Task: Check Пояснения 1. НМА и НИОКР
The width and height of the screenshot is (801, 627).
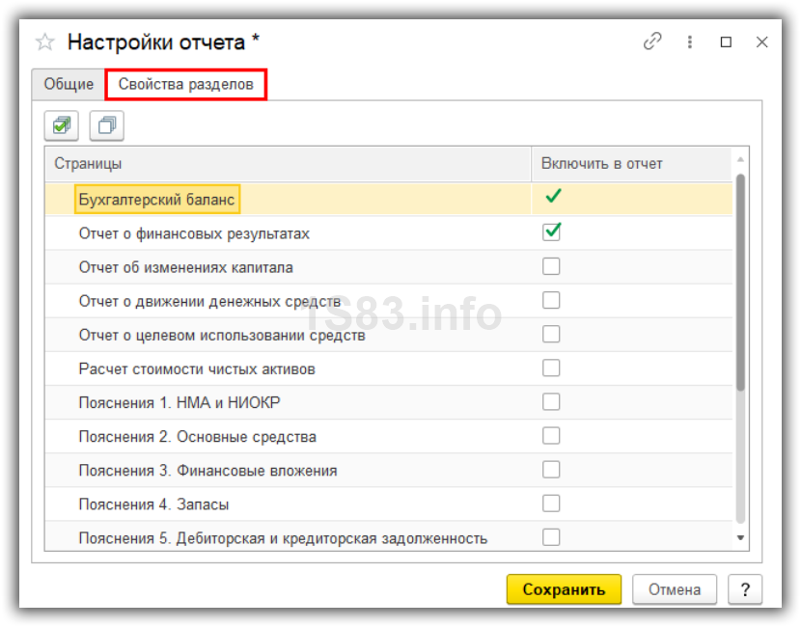Action: (x=551, y=402)
